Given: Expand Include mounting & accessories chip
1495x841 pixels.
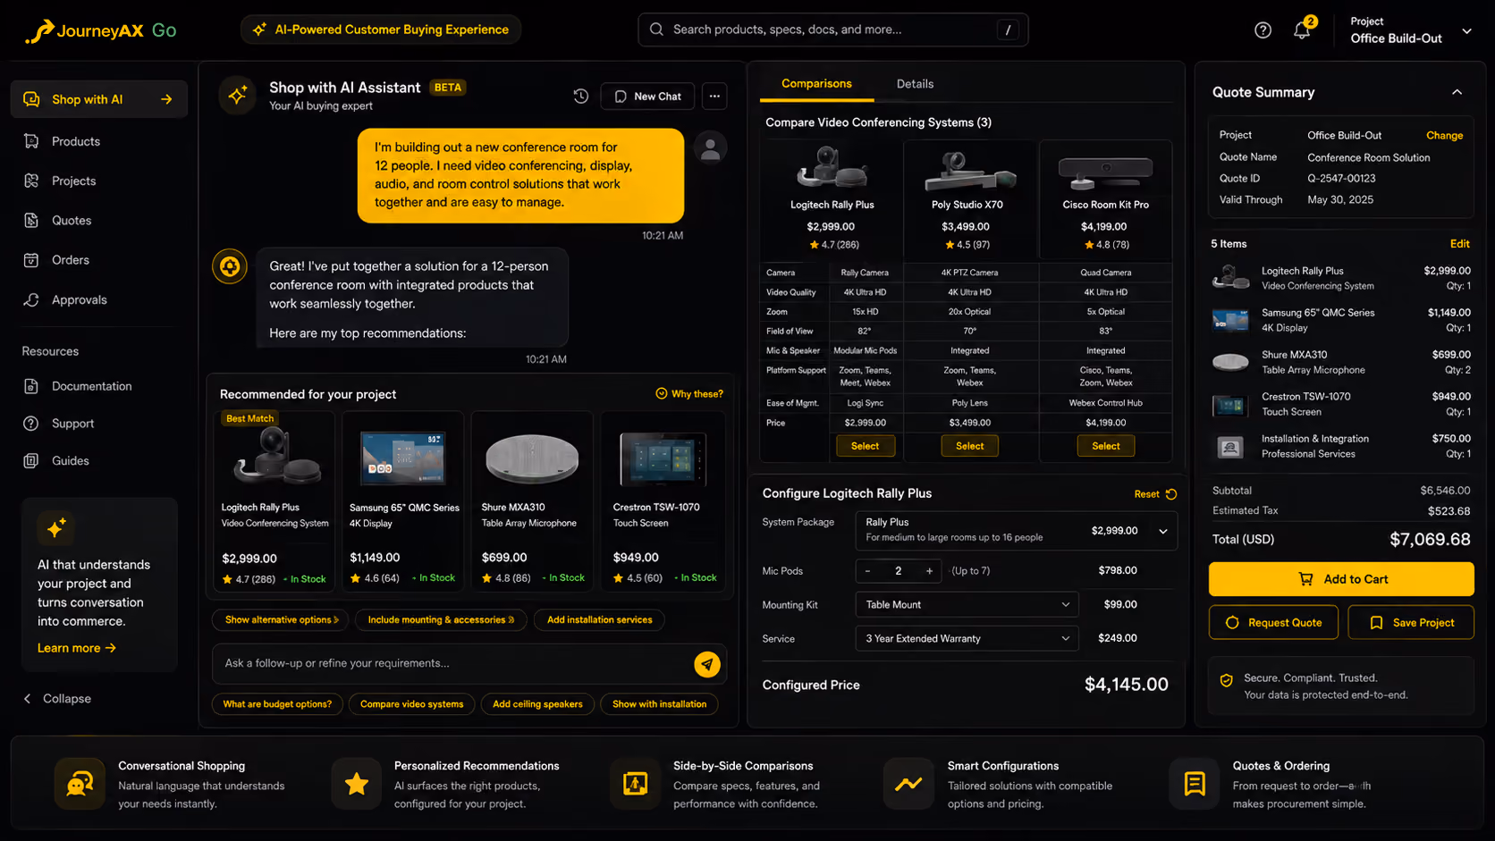Looking at the screenshot, I should [441, 620].
